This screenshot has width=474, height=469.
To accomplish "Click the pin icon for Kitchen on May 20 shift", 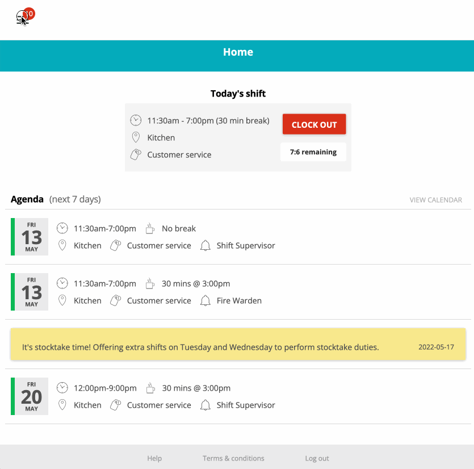I will click(x=62, y=405).
